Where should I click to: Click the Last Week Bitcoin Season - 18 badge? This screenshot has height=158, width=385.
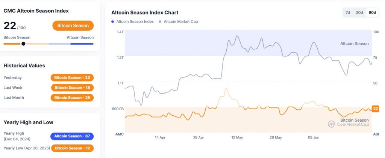(x=72, y=88)
